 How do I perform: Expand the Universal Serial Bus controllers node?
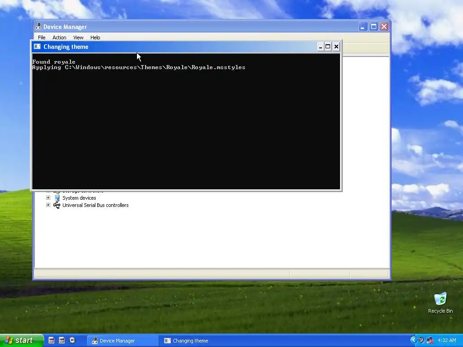(x=48, y=205)
